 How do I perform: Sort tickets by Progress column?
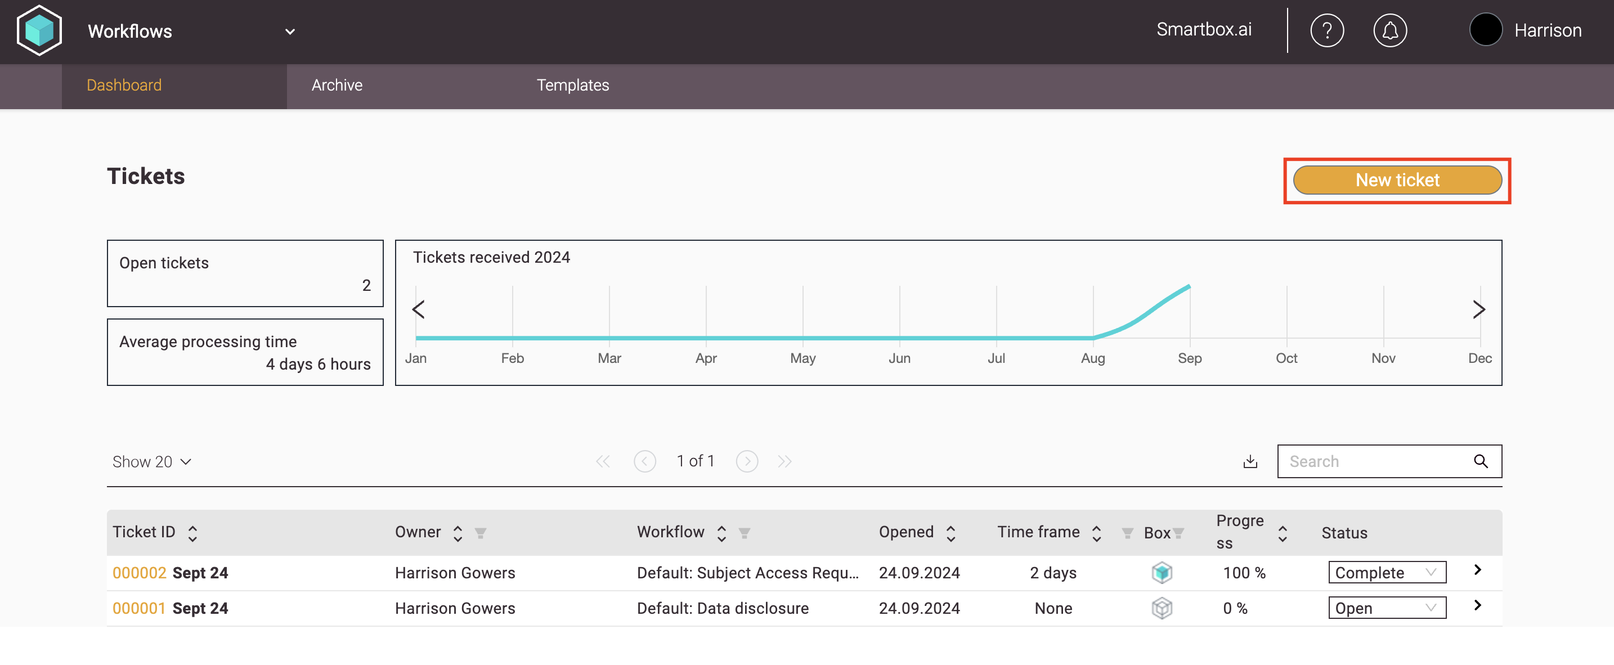coord(1282,533)
